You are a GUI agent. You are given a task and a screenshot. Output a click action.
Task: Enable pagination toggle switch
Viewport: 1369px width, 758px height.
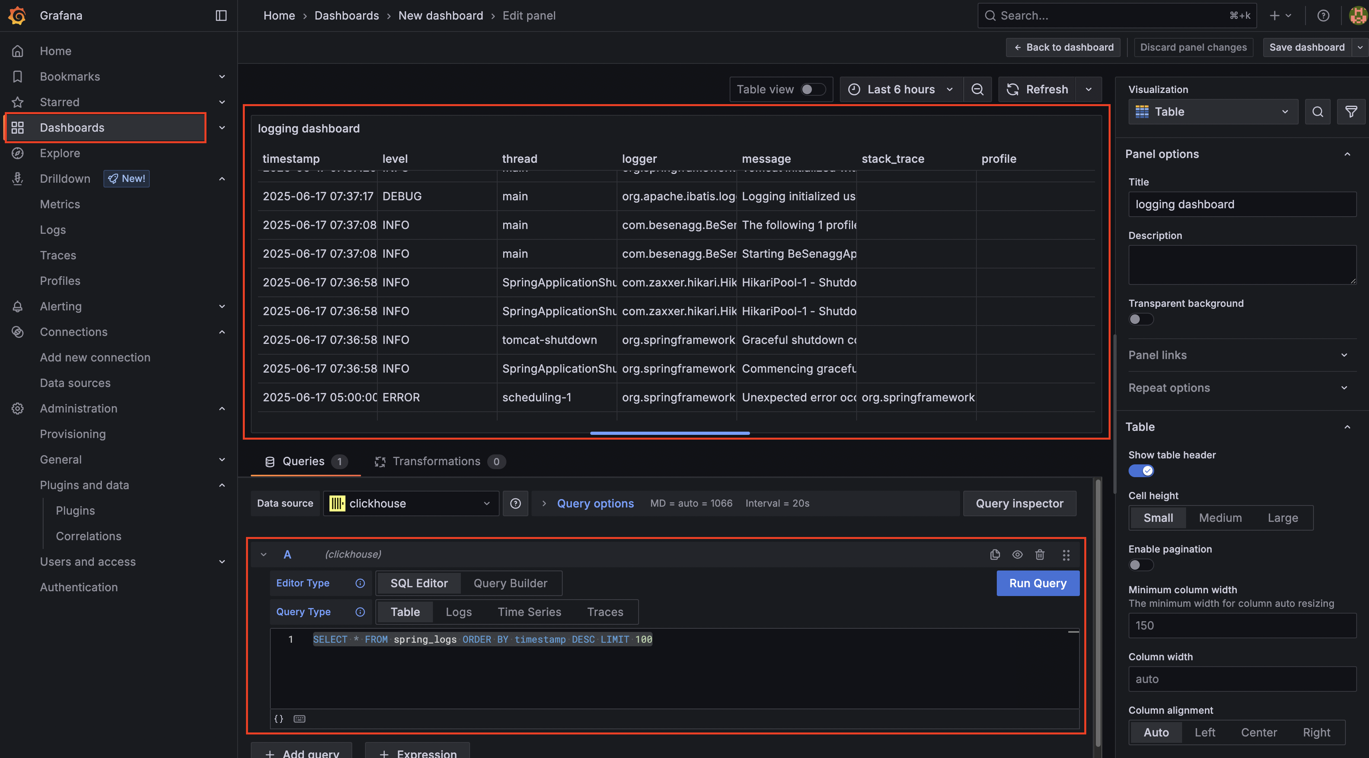[x=1141, y=565]
